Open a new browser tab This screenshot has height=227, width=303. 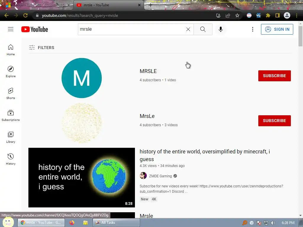click(151, 5)
